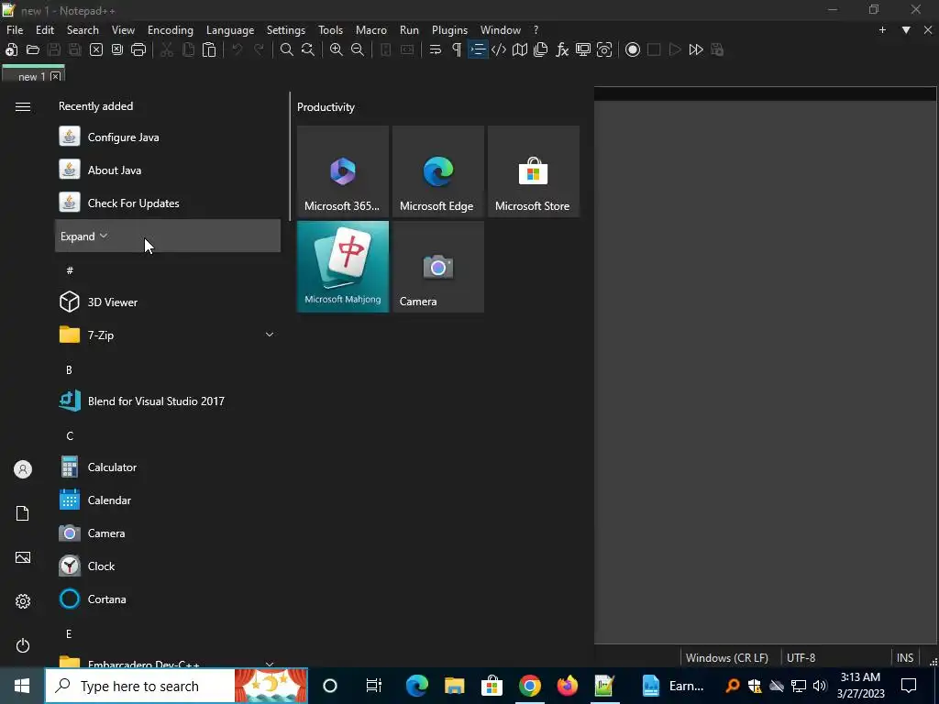Open the Microsoft Store tile
The image size is (939, 704).
534,171
